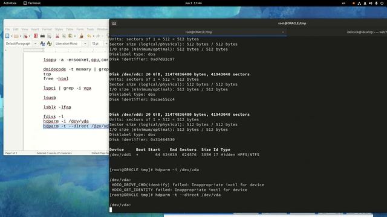Open the Terminal app menu in top bar

pos(32,3)
